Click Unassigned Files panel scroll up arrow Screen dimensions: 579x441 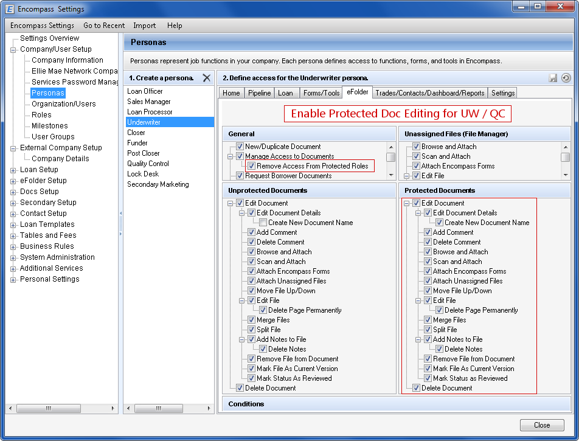[566, 147]
